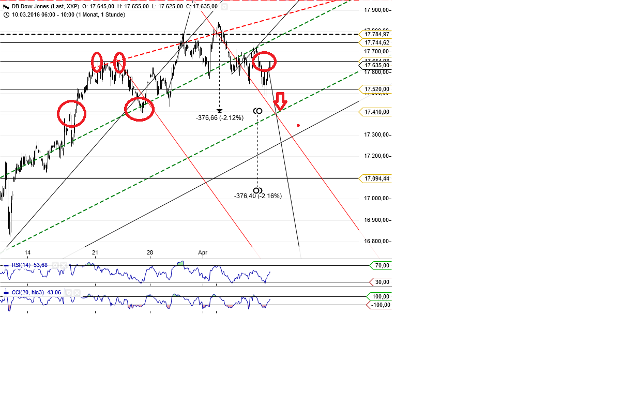Select the 17.410,00 price level label

(375, 112)
